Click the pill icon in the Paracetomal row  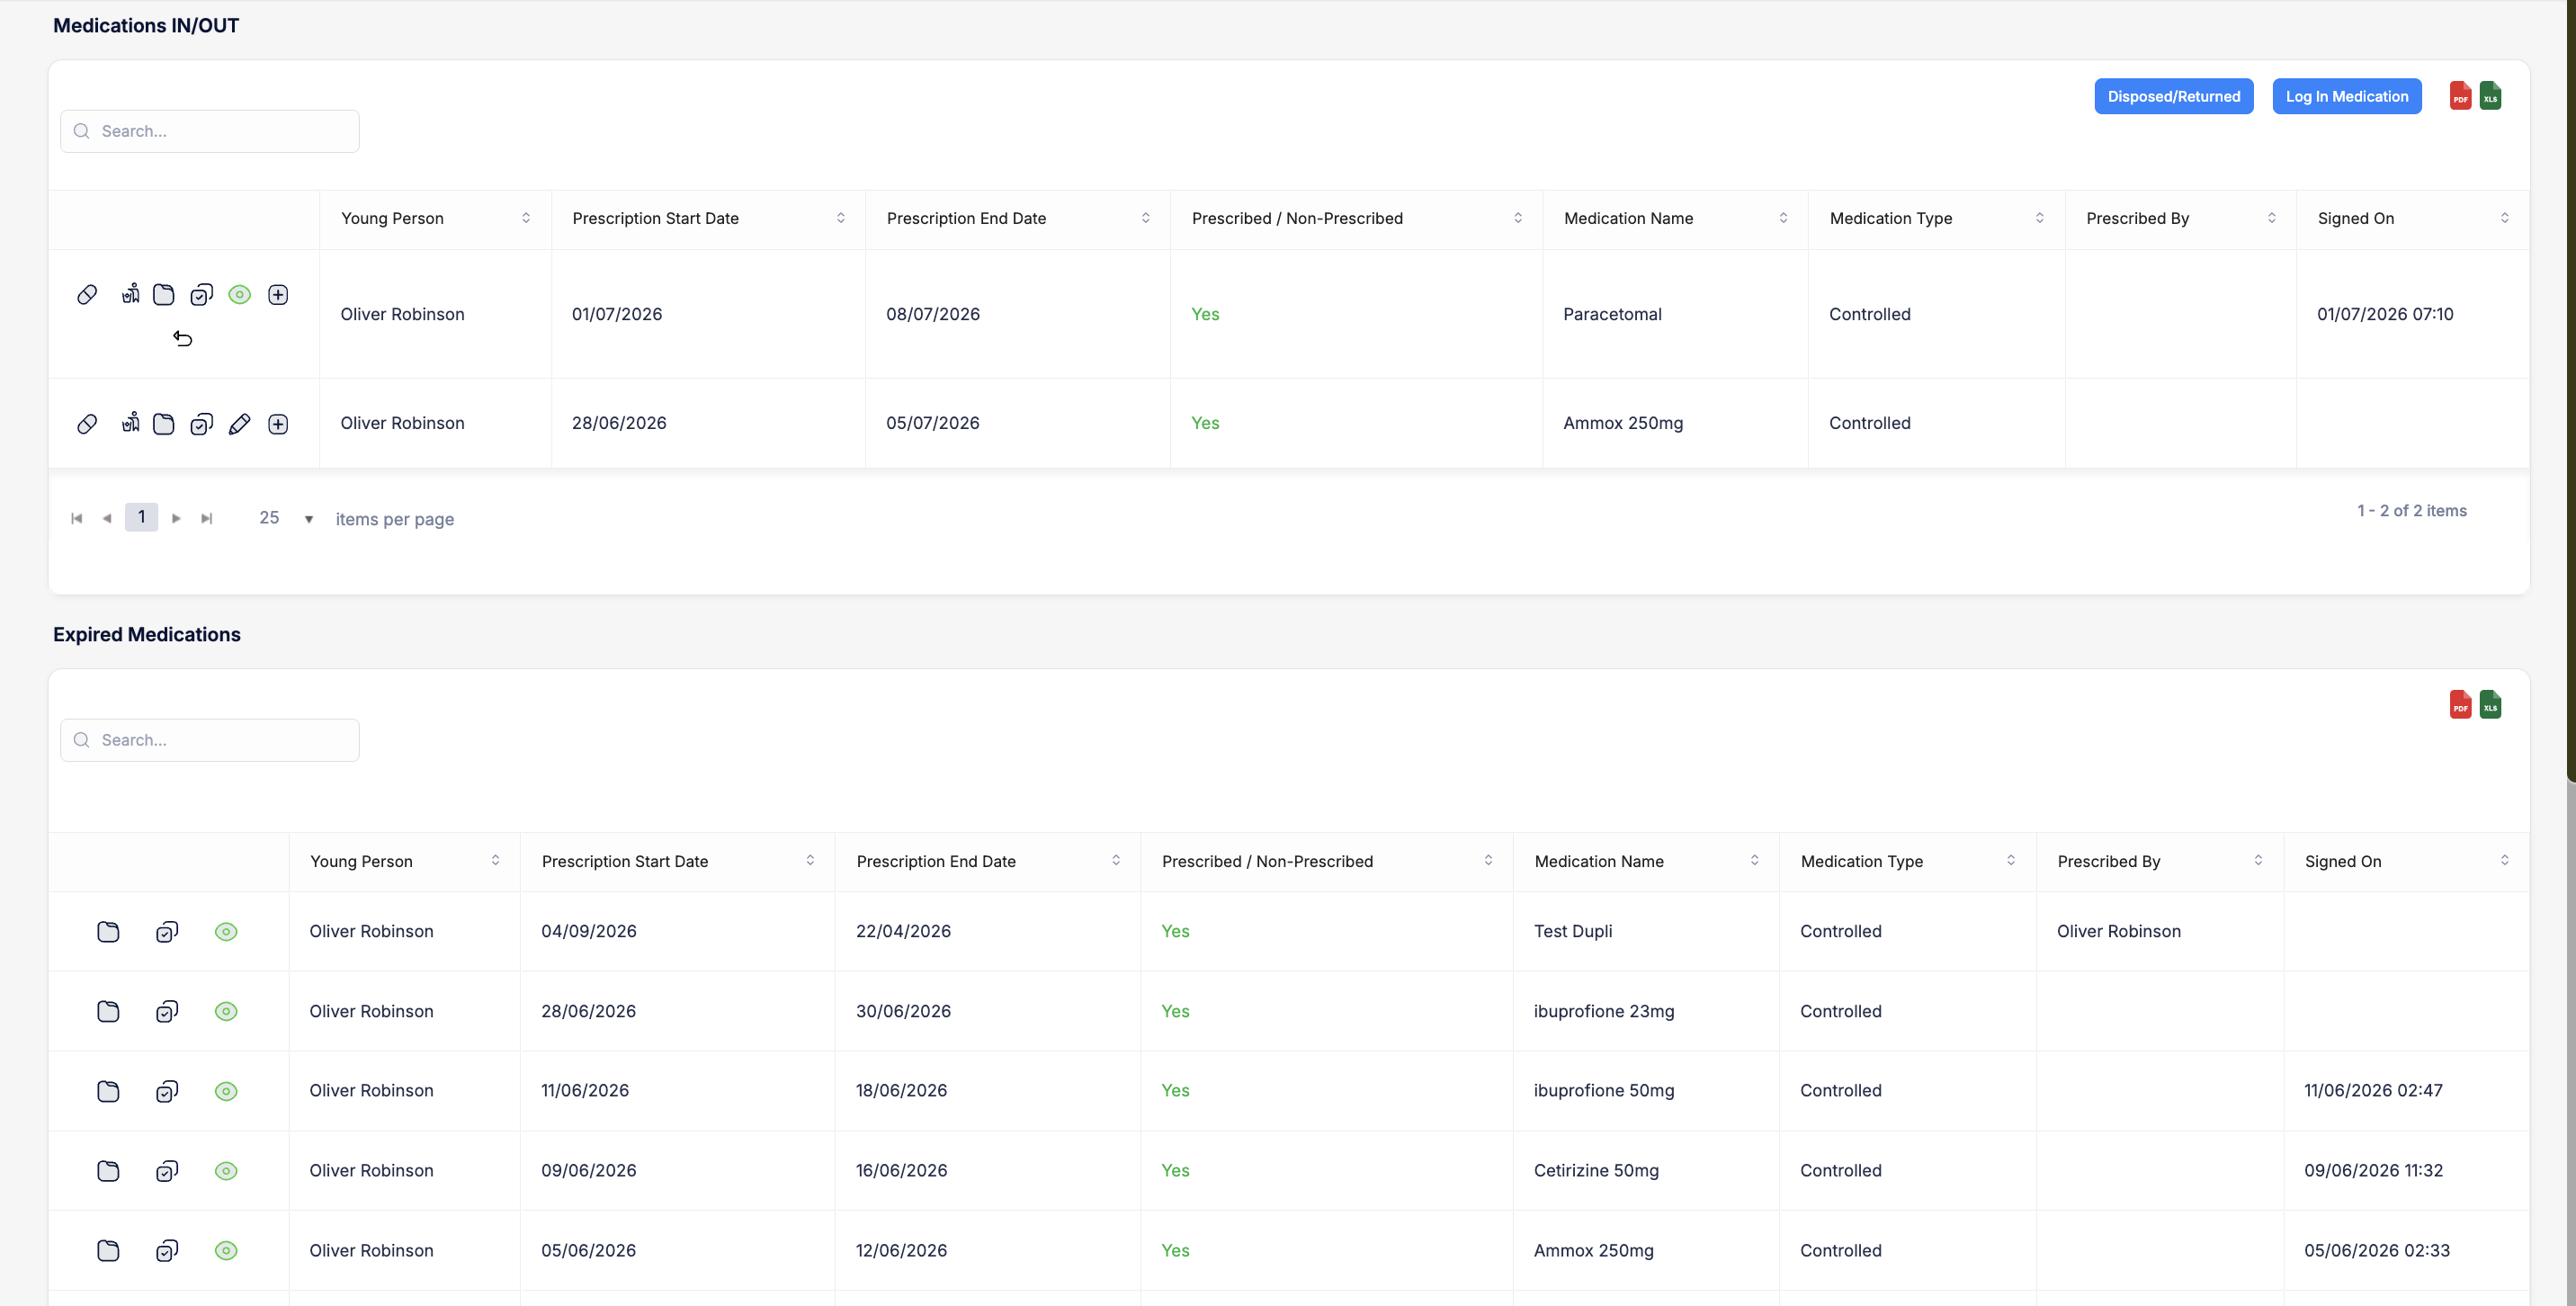[87, 294]
